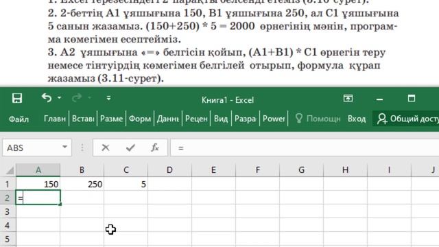Select column H header
439x247 pixels.
pyautogui.click(x=346, y=169)
